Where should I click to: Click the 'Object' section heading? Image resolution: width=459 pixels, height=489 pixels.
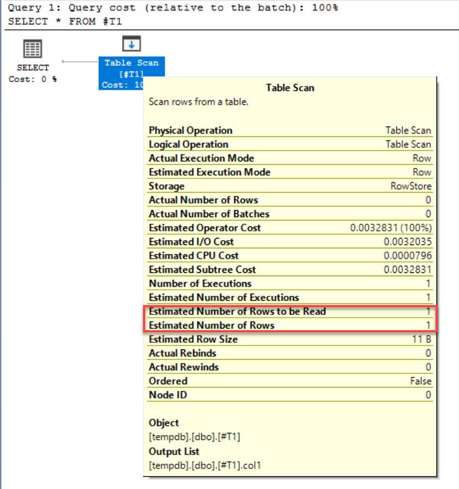(x=164, y=423)
